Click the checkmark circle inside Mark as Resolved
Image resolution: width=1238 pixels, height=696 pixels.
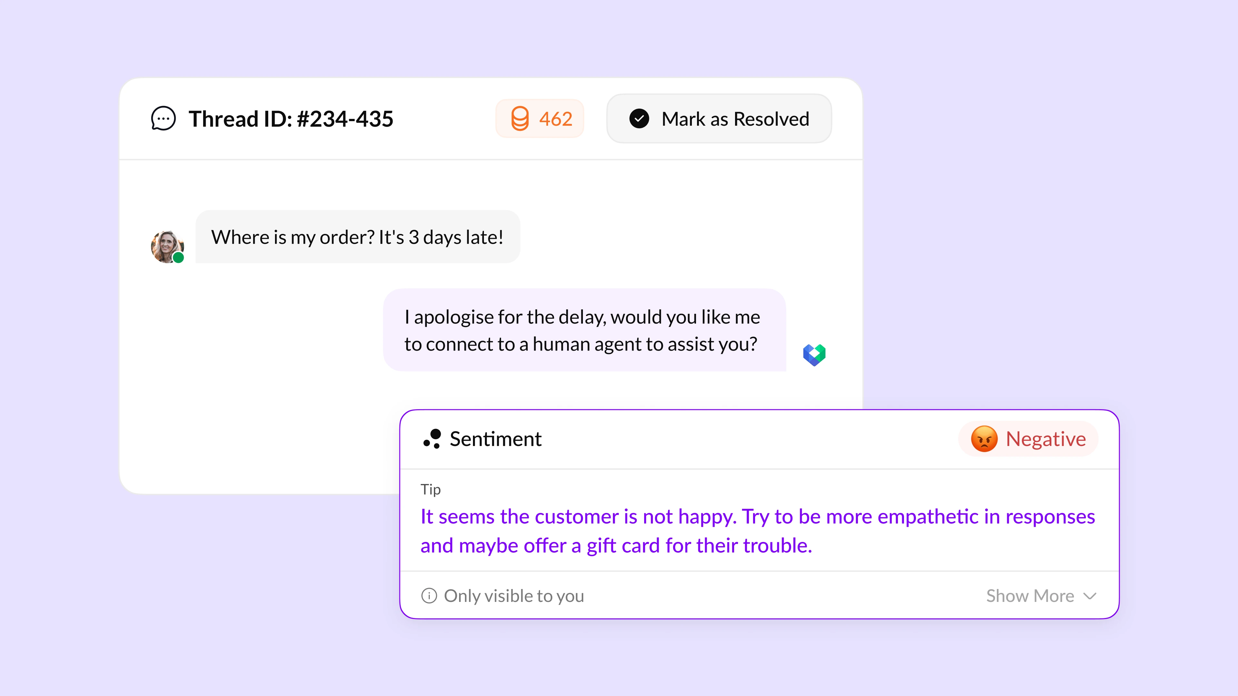(639, 119)
